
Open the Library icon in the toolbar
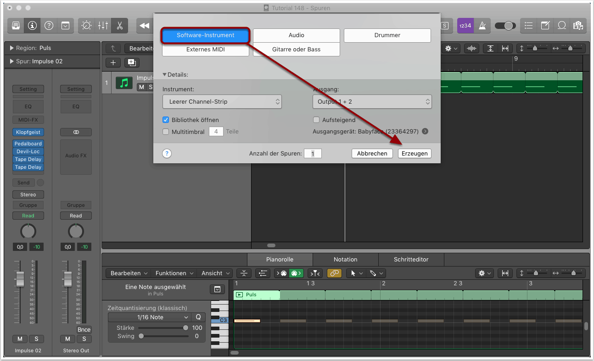coord(16,26)
